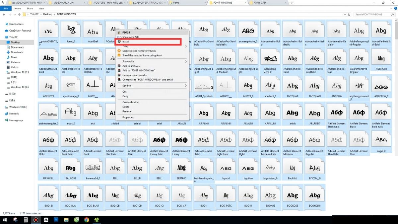
Task: Choose Delete from the context menu
Action: (152, 107)
